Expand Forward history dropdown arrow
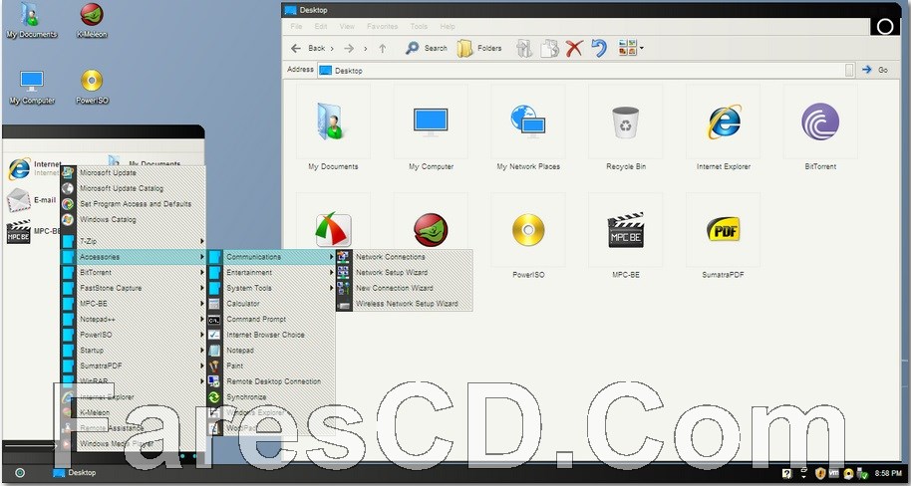Image resolution: width=911 pixels, height=486 pixels. pyautogui.click(x=365, y=49)
